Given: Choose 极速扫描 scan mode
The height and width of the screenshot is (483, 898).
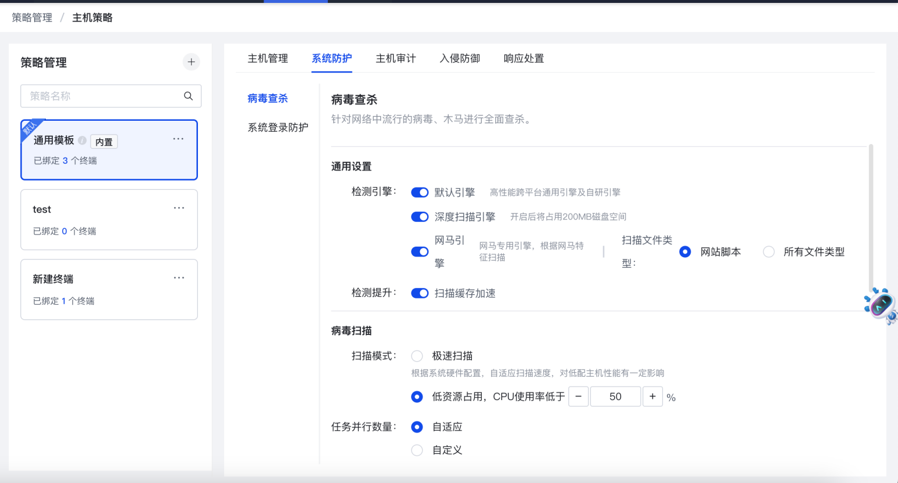Looking at the screenshot, I should pos(417,356).
